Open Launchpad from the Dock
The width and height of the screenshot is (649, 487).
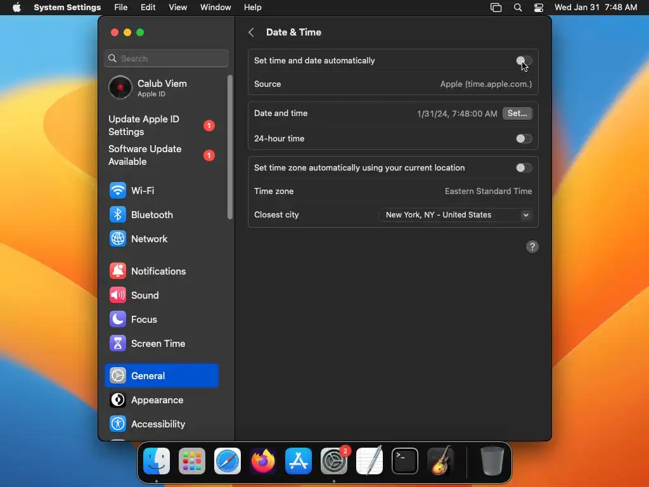192,460
